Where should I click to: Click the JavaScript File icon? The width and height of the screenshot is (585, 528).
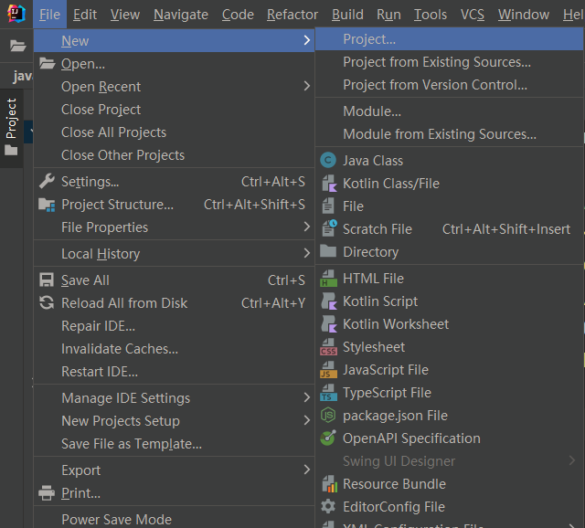click(328, 370)
